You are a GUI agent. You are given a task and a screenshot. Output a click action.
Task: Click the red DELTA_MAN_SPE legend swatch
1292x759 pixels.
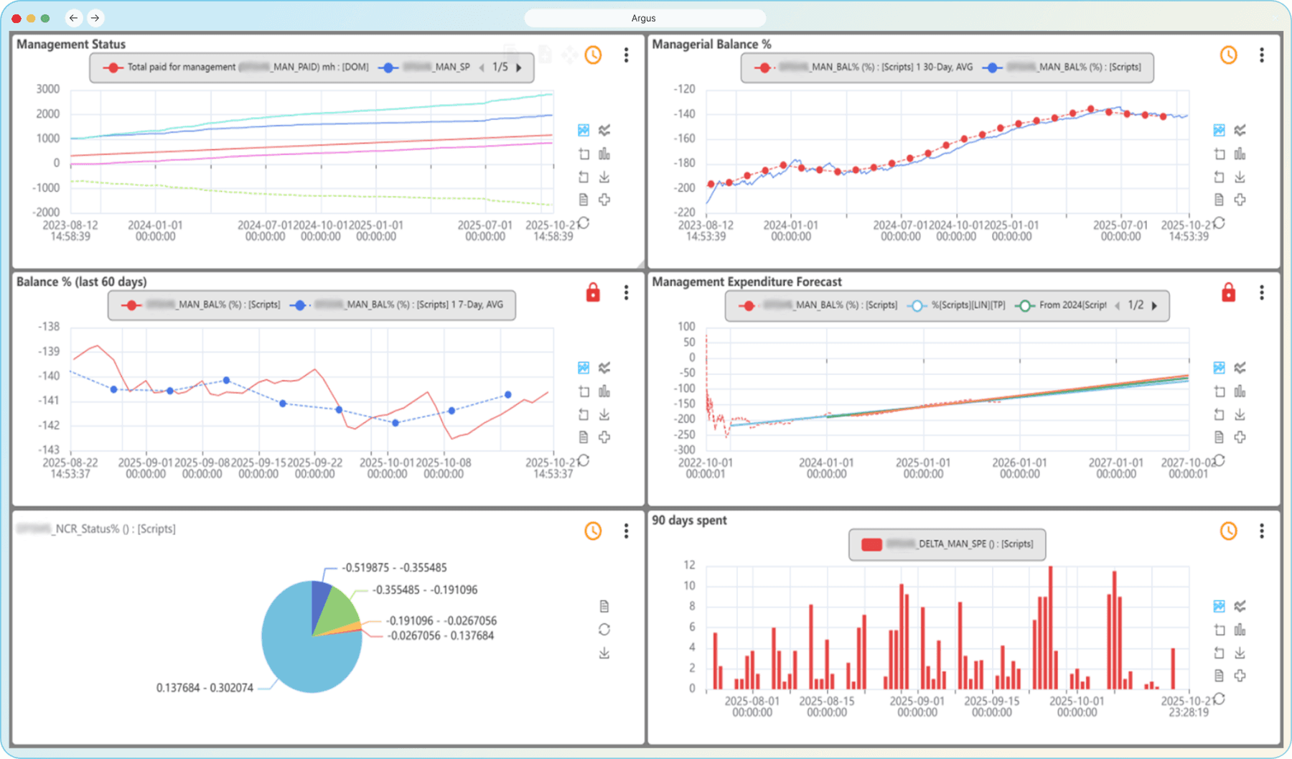point(871,544)
